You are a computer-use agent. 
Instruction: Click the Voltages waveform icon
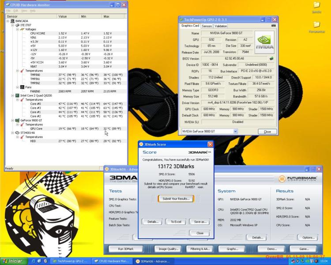point(22,29)
